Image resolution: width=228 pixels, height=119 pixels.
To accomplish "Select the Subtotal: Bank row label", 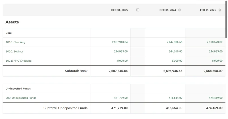I will point(76,71).
